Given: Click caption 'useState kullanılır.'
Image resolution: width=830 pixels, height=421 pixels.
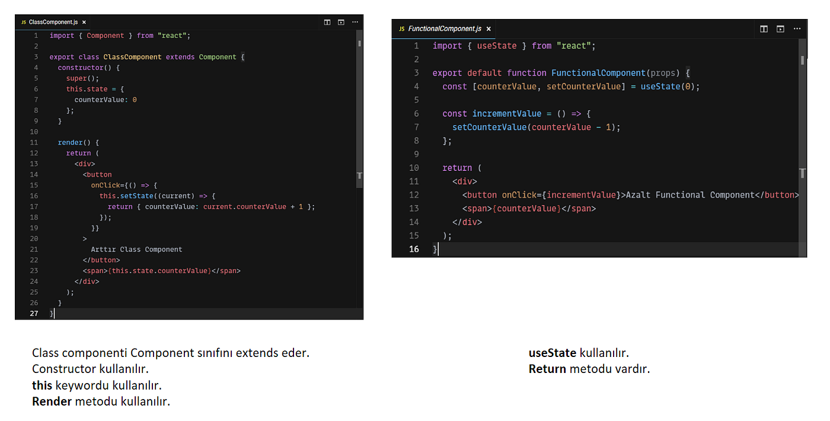Looking at the screenshot, I should coord(579,353).
